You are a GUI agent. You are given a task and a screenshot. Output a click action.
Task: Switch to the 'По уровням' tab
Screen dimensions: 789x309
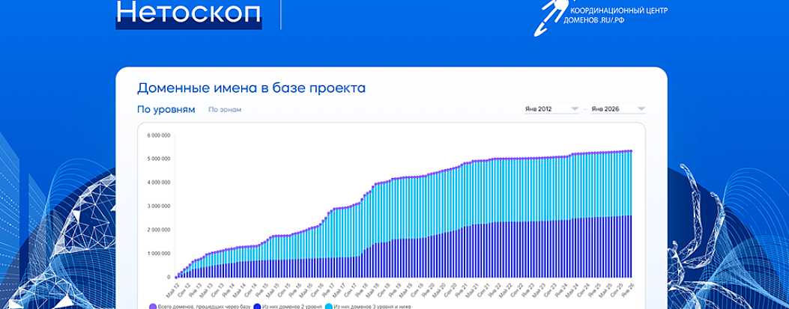[x=166, y=110]
